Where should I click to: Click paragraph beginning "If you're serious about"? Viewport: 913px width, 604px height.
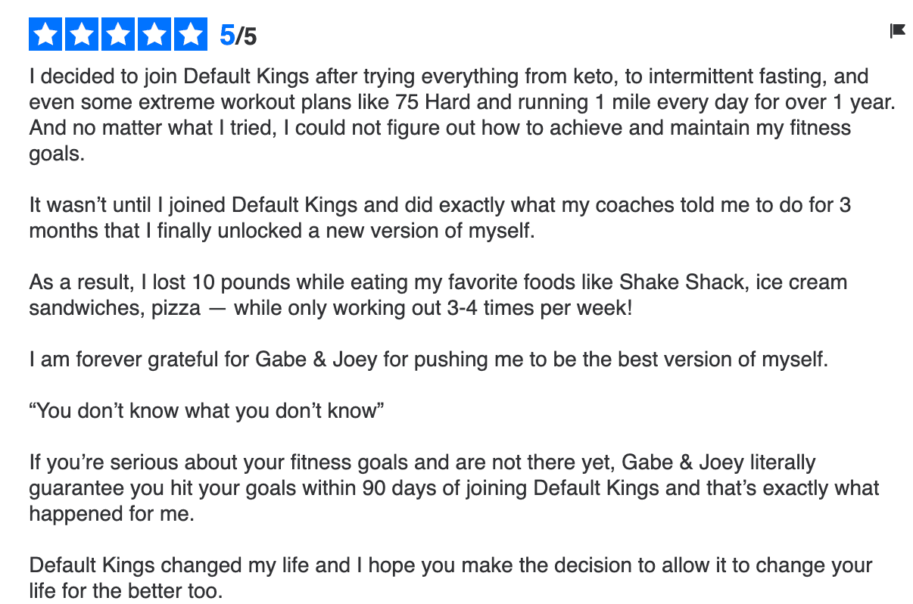click(454, 488)
